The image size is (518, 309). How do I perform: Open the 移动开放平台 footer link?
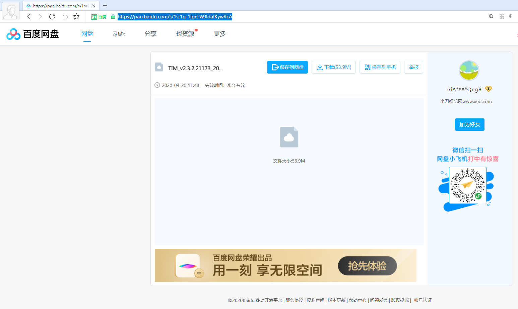[x=269, y=300]
